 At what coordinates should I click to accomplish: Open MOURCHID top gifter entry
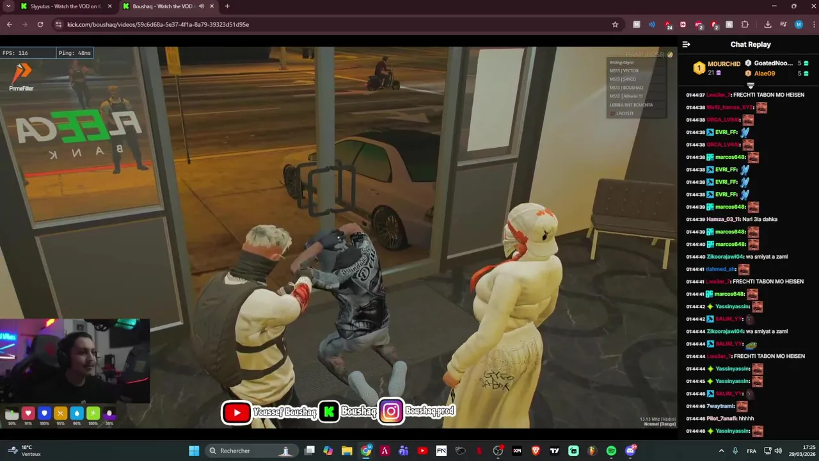coord(717,68)
